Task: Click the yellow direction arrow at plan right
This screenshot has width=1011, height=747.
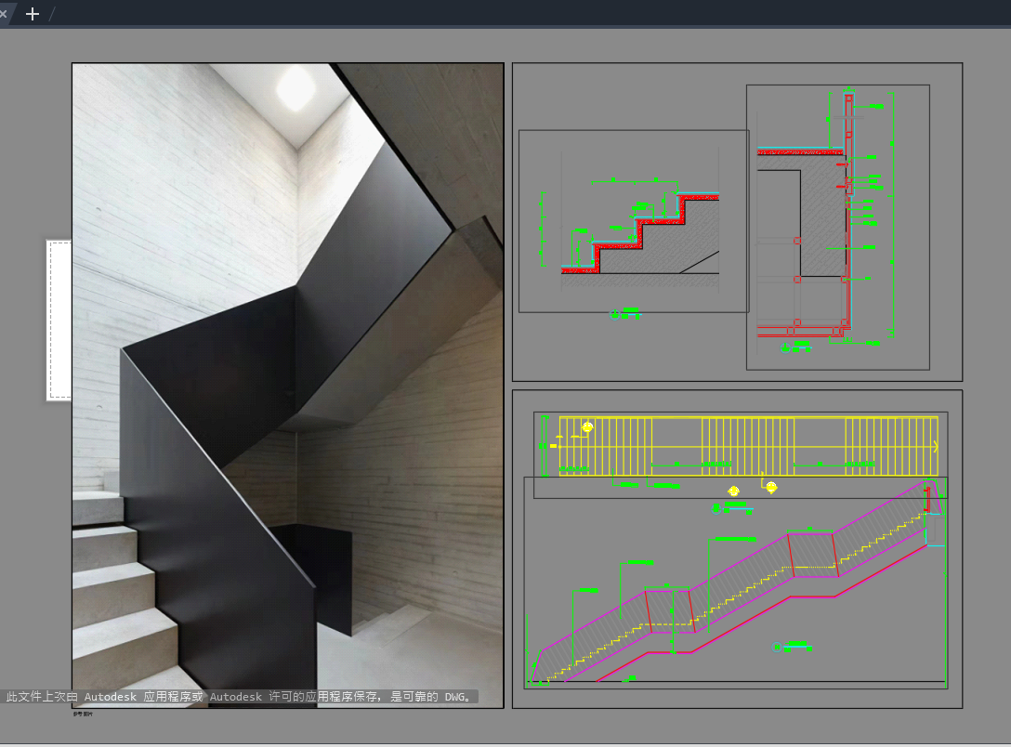Action: [935, 446]
